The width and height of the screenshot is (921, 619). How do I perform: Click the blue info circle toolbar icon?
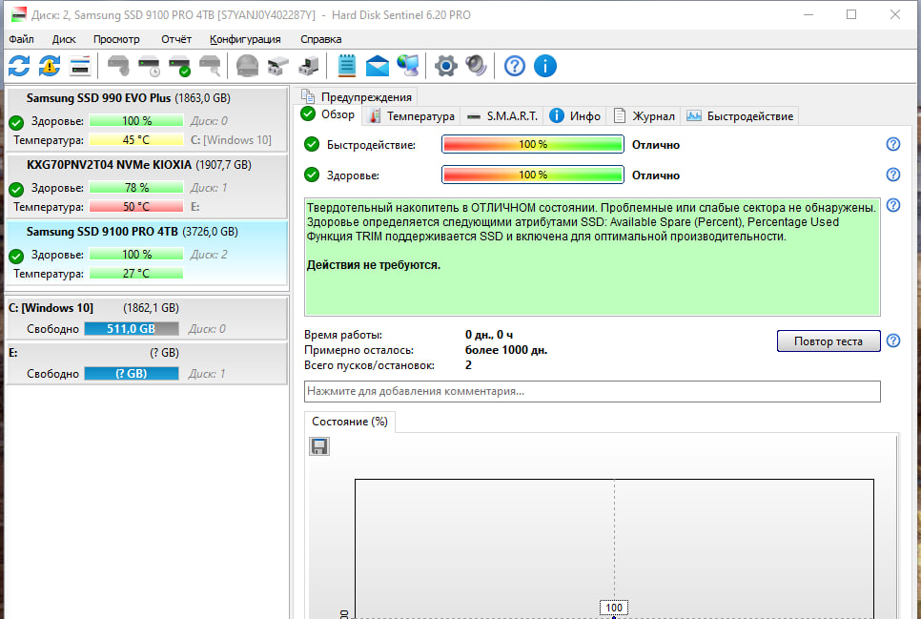point(545,66)
